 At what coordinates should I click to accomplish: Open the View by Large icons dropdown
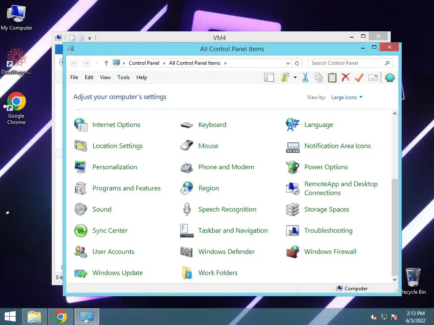tap(347, 97)
